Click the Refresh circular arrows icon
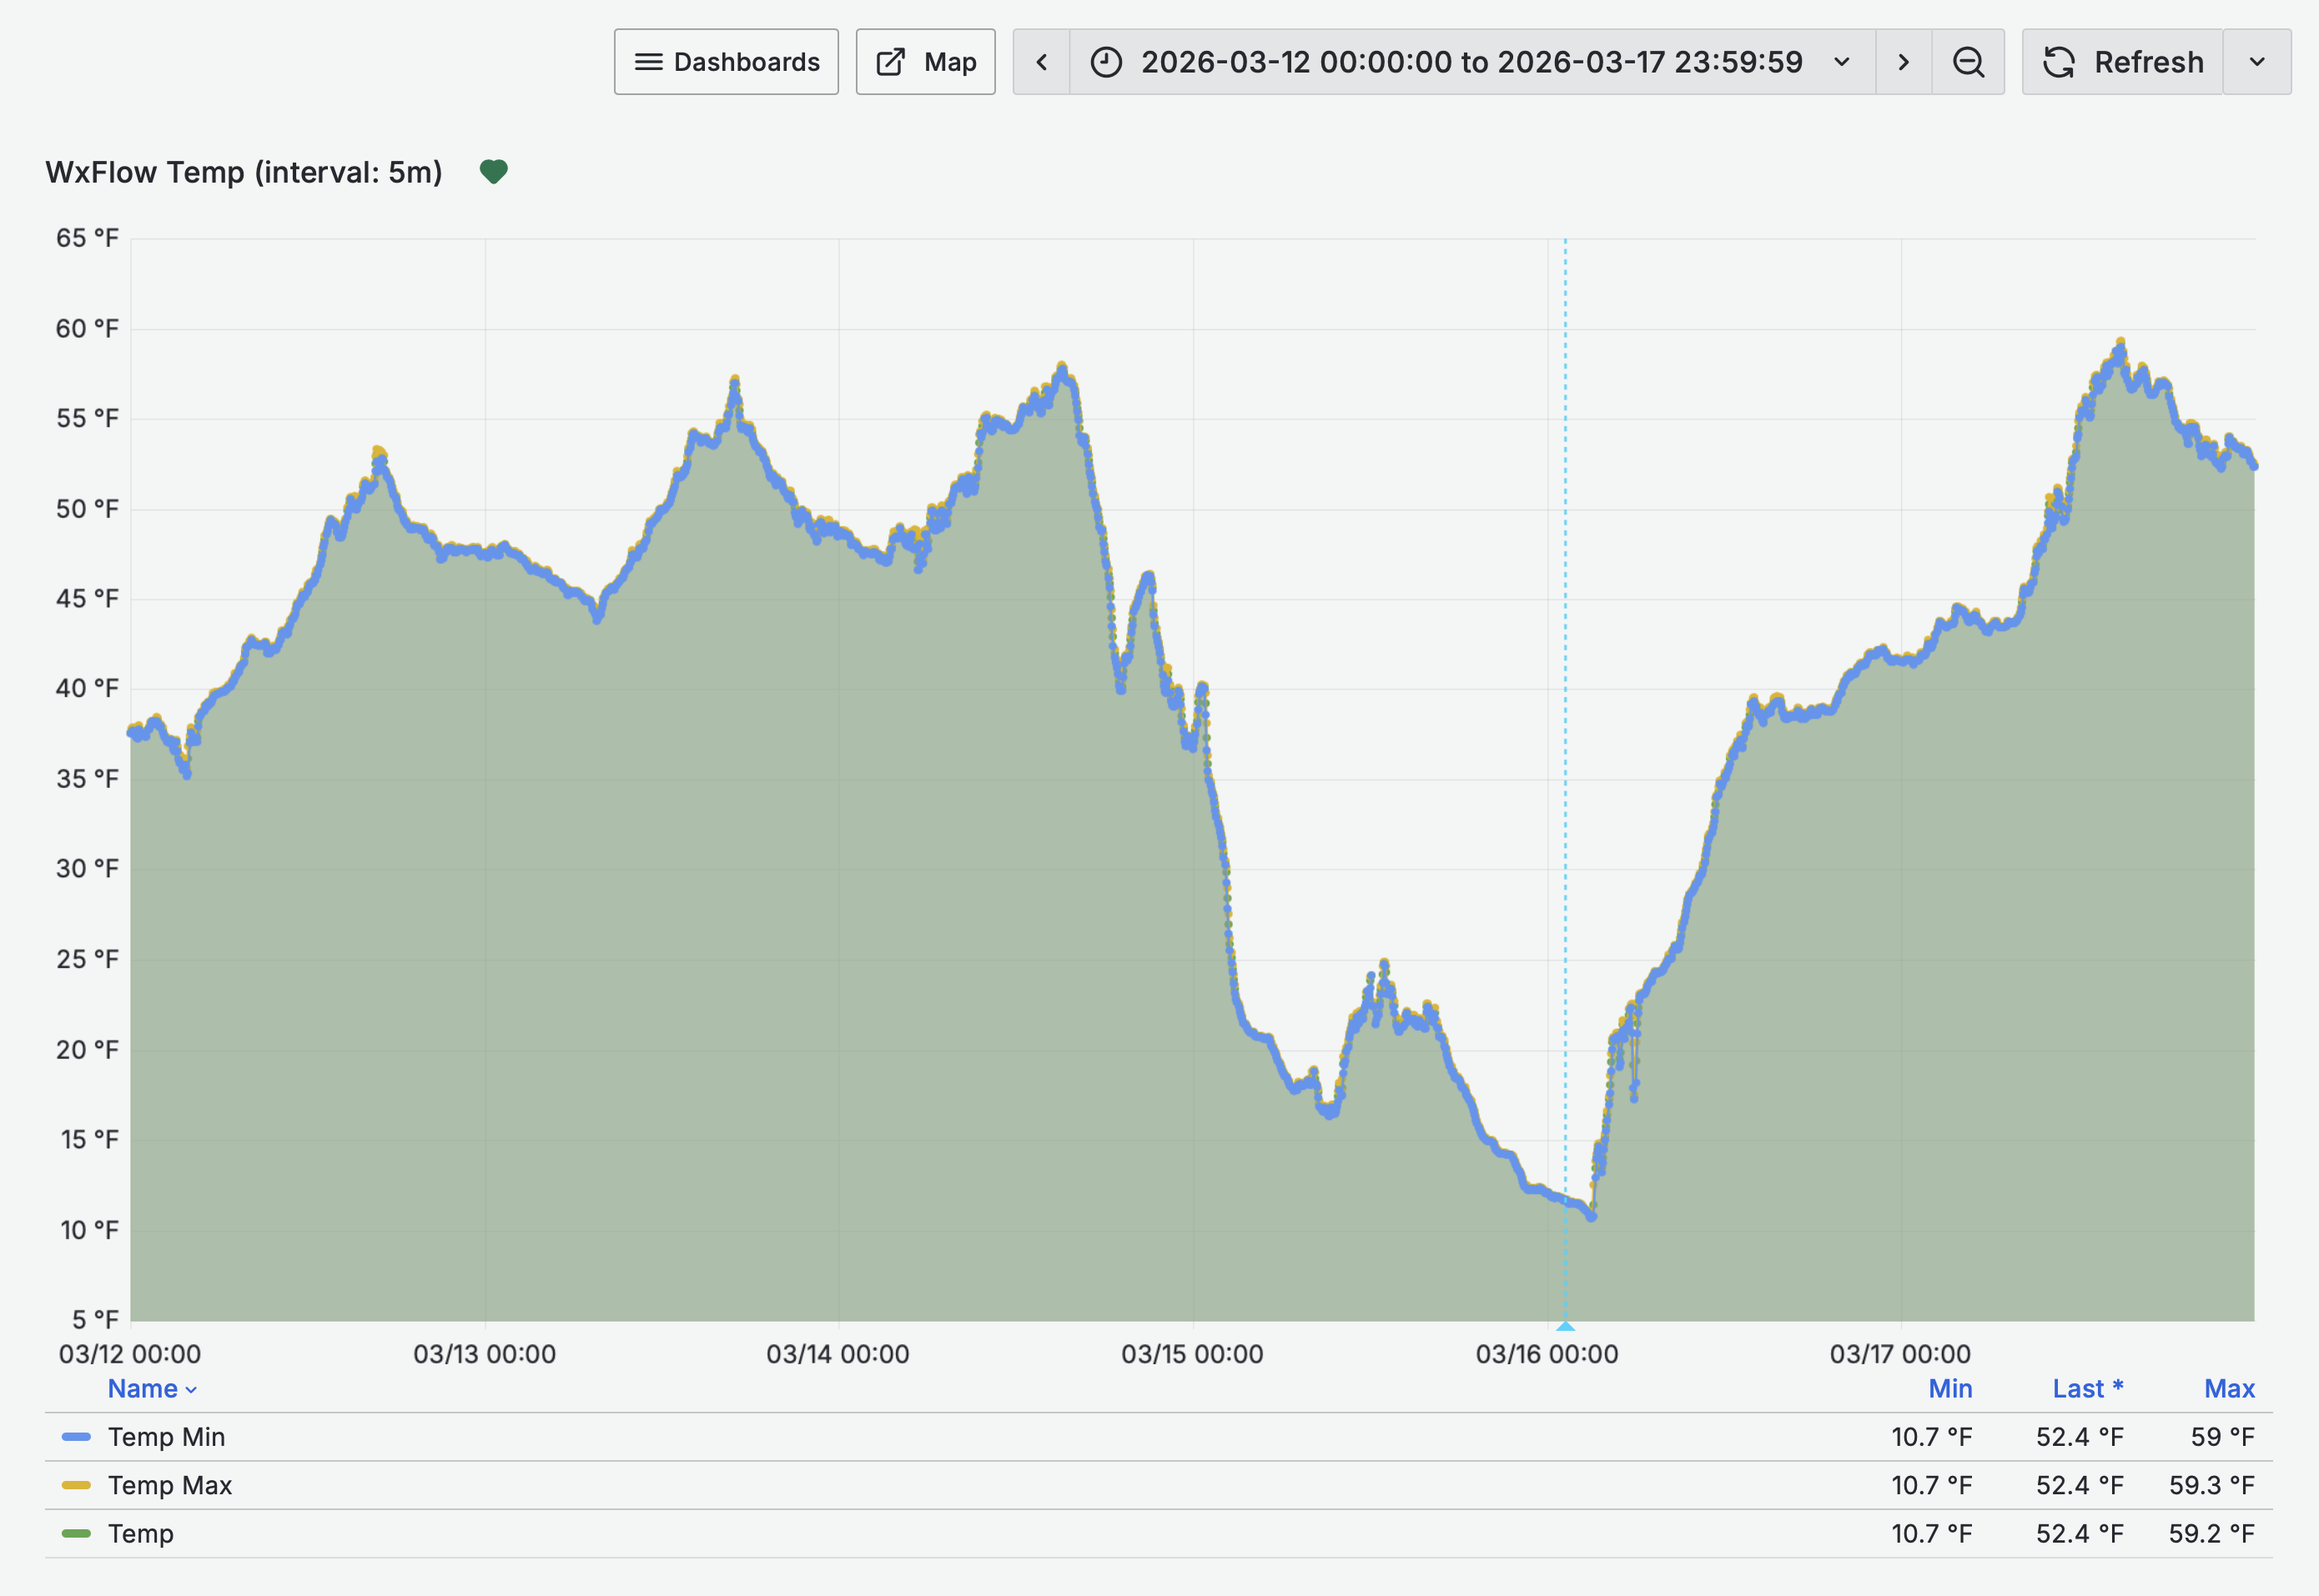The width and height of the screenshot is (2319, 1596). (x=2058, y=62)
